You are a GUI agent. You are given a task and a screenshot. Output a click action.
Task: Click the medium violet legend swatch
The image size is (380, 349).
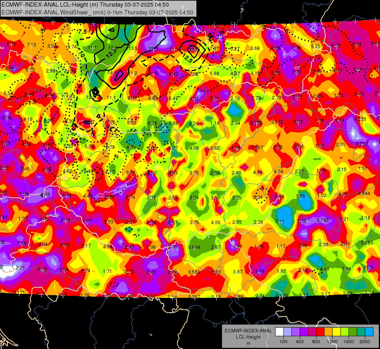pos(296,332)
